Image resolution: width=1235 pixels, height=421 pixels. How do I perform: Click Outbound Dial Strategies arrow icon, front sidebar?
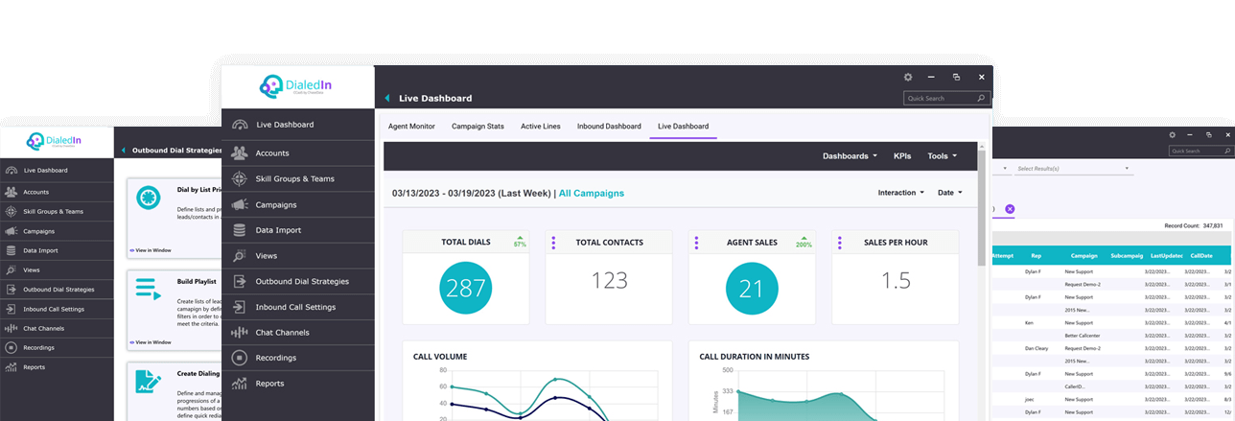239,281
